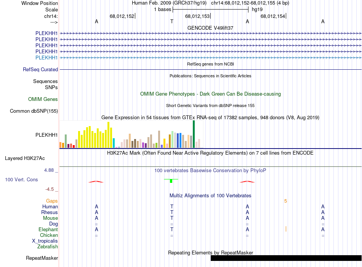Click the Rhesus species label
The width and height of the screenshot is (362, 267).
point(50,212)
